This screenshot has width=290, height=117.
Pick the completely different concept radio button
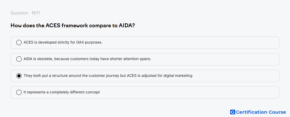[19, 92]
